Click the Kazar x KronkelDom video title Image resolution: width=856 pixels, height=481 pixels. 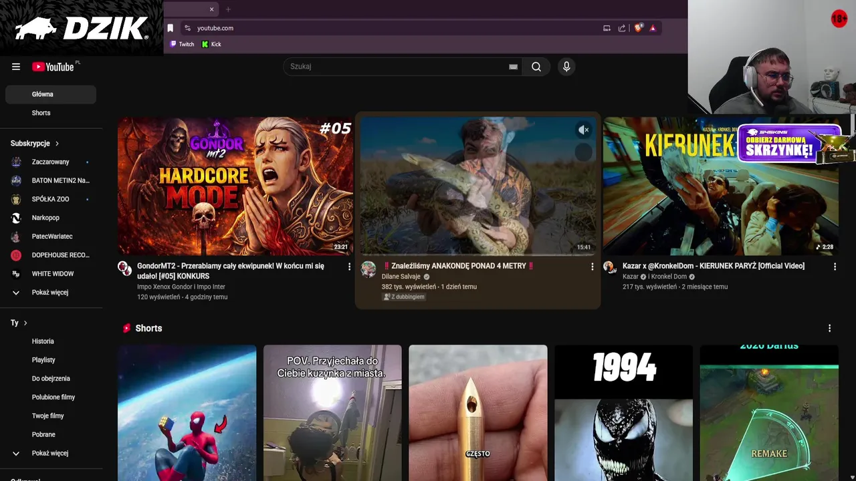[x=714, y=266]
